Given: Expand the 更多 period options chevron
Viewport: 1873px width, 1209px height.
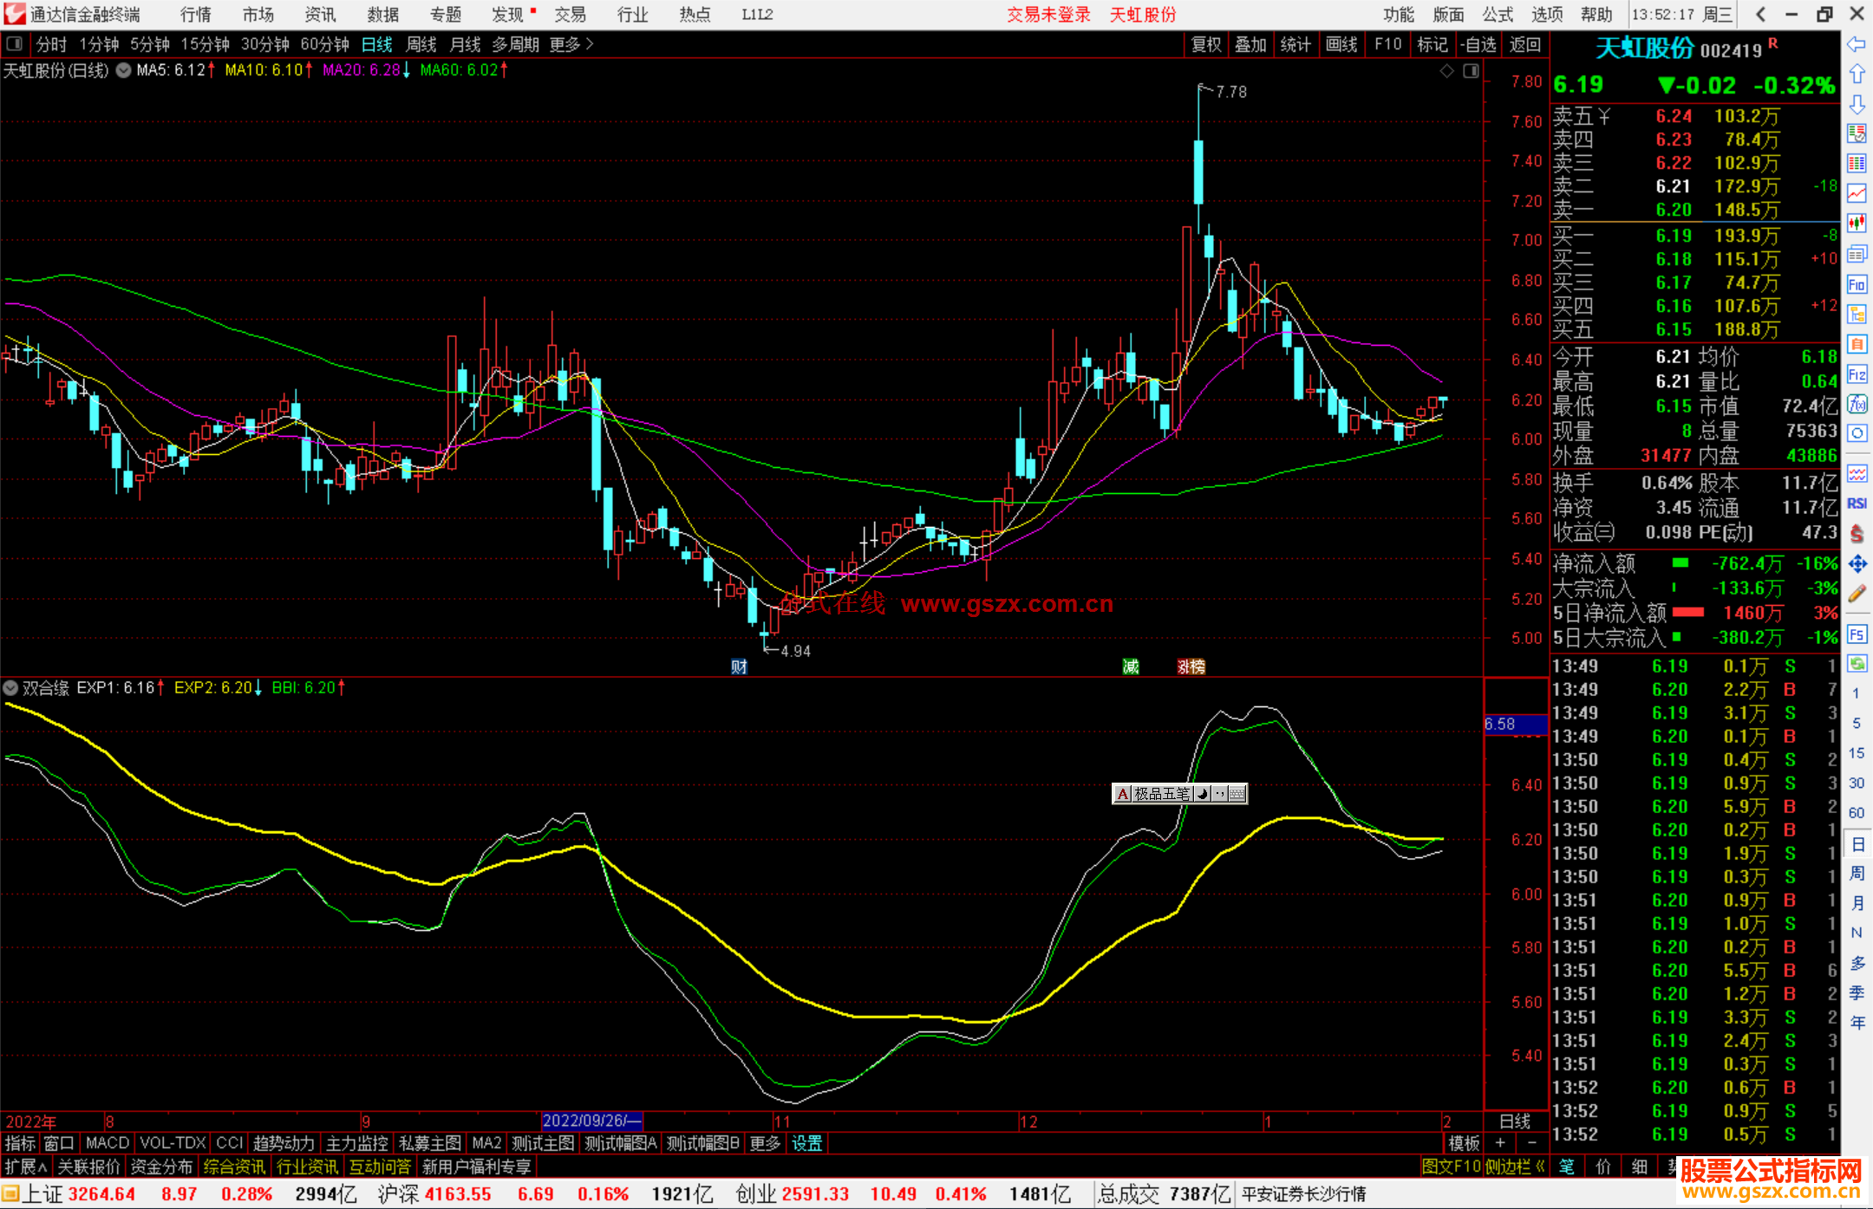Looking at the screenshot, I should (x=590, y=43).
